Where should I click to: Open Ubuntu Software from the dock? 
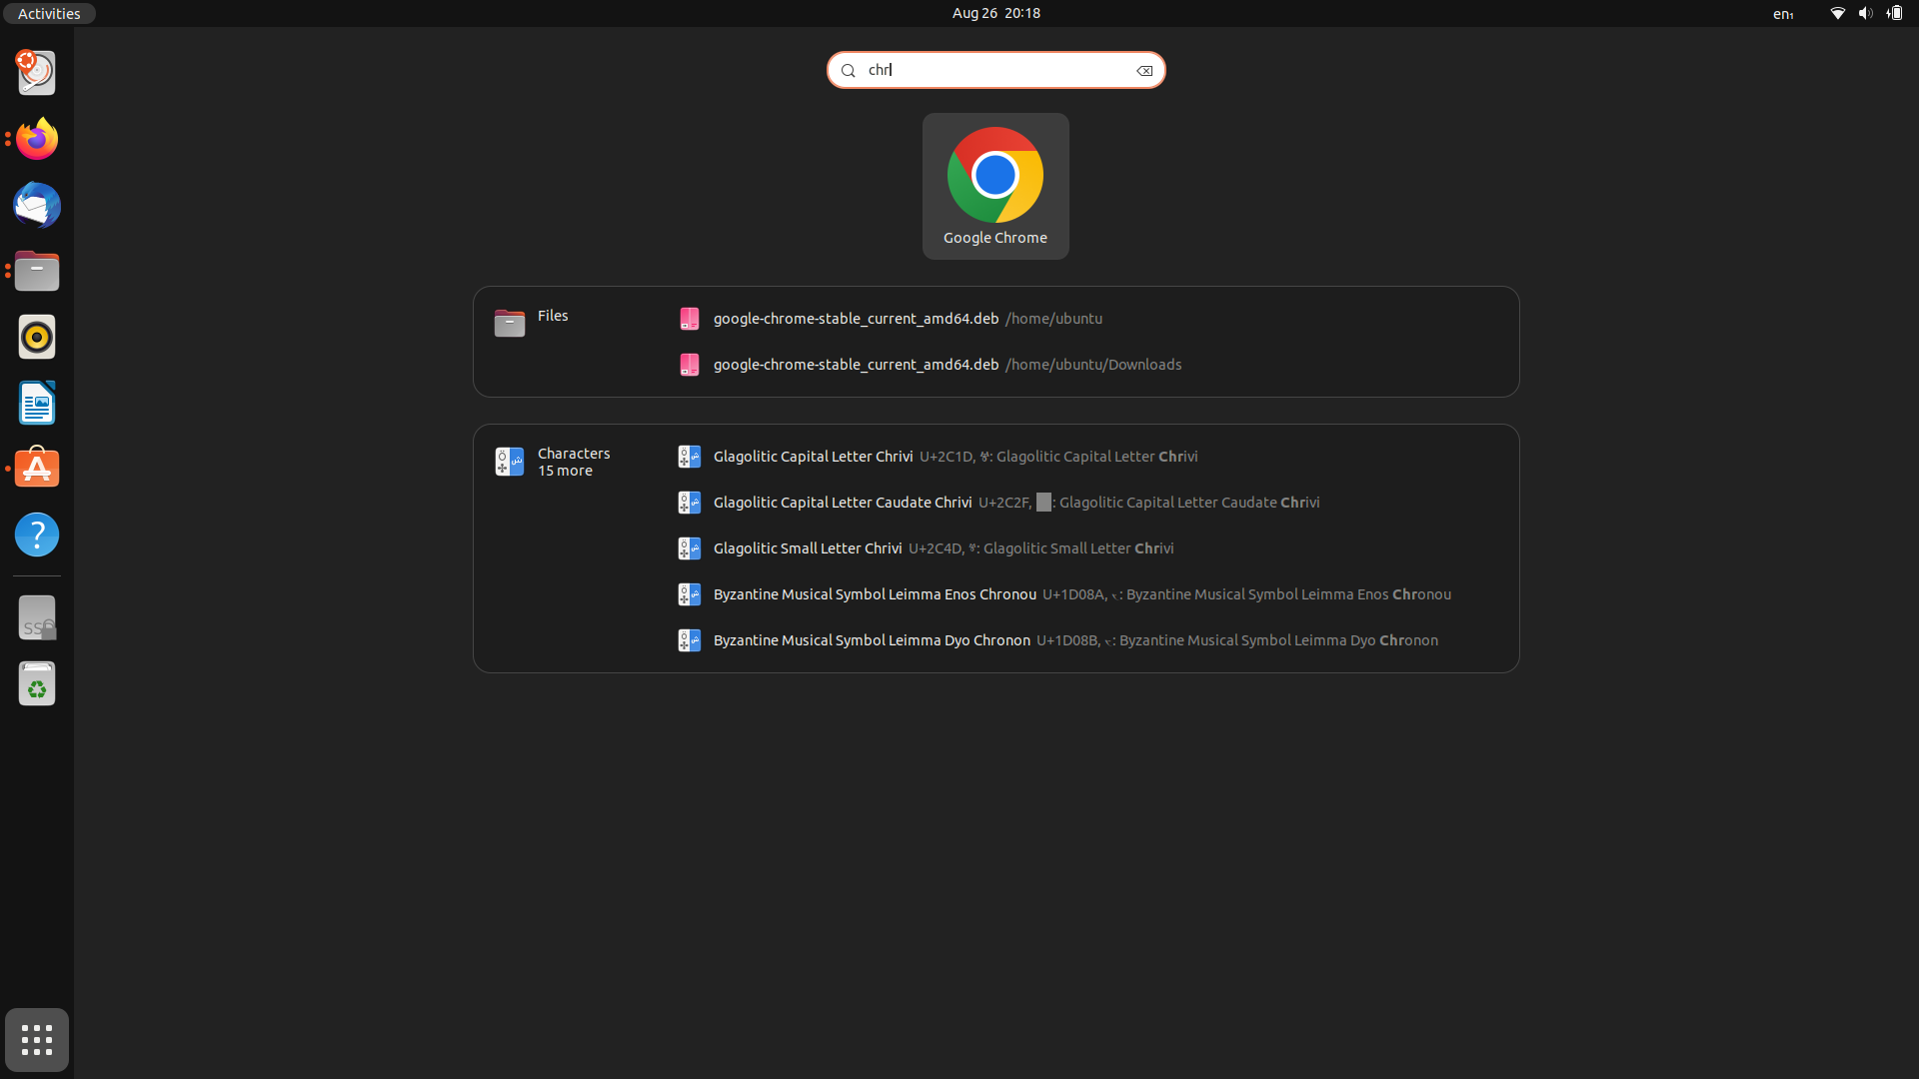(37, 469)
